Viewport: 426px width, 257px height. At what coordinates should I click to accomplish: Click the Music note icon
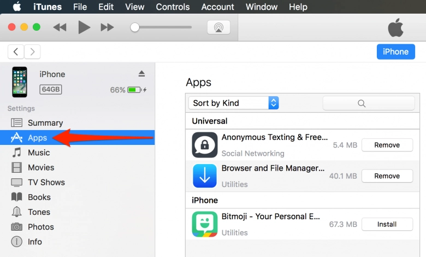click(16, 153)
